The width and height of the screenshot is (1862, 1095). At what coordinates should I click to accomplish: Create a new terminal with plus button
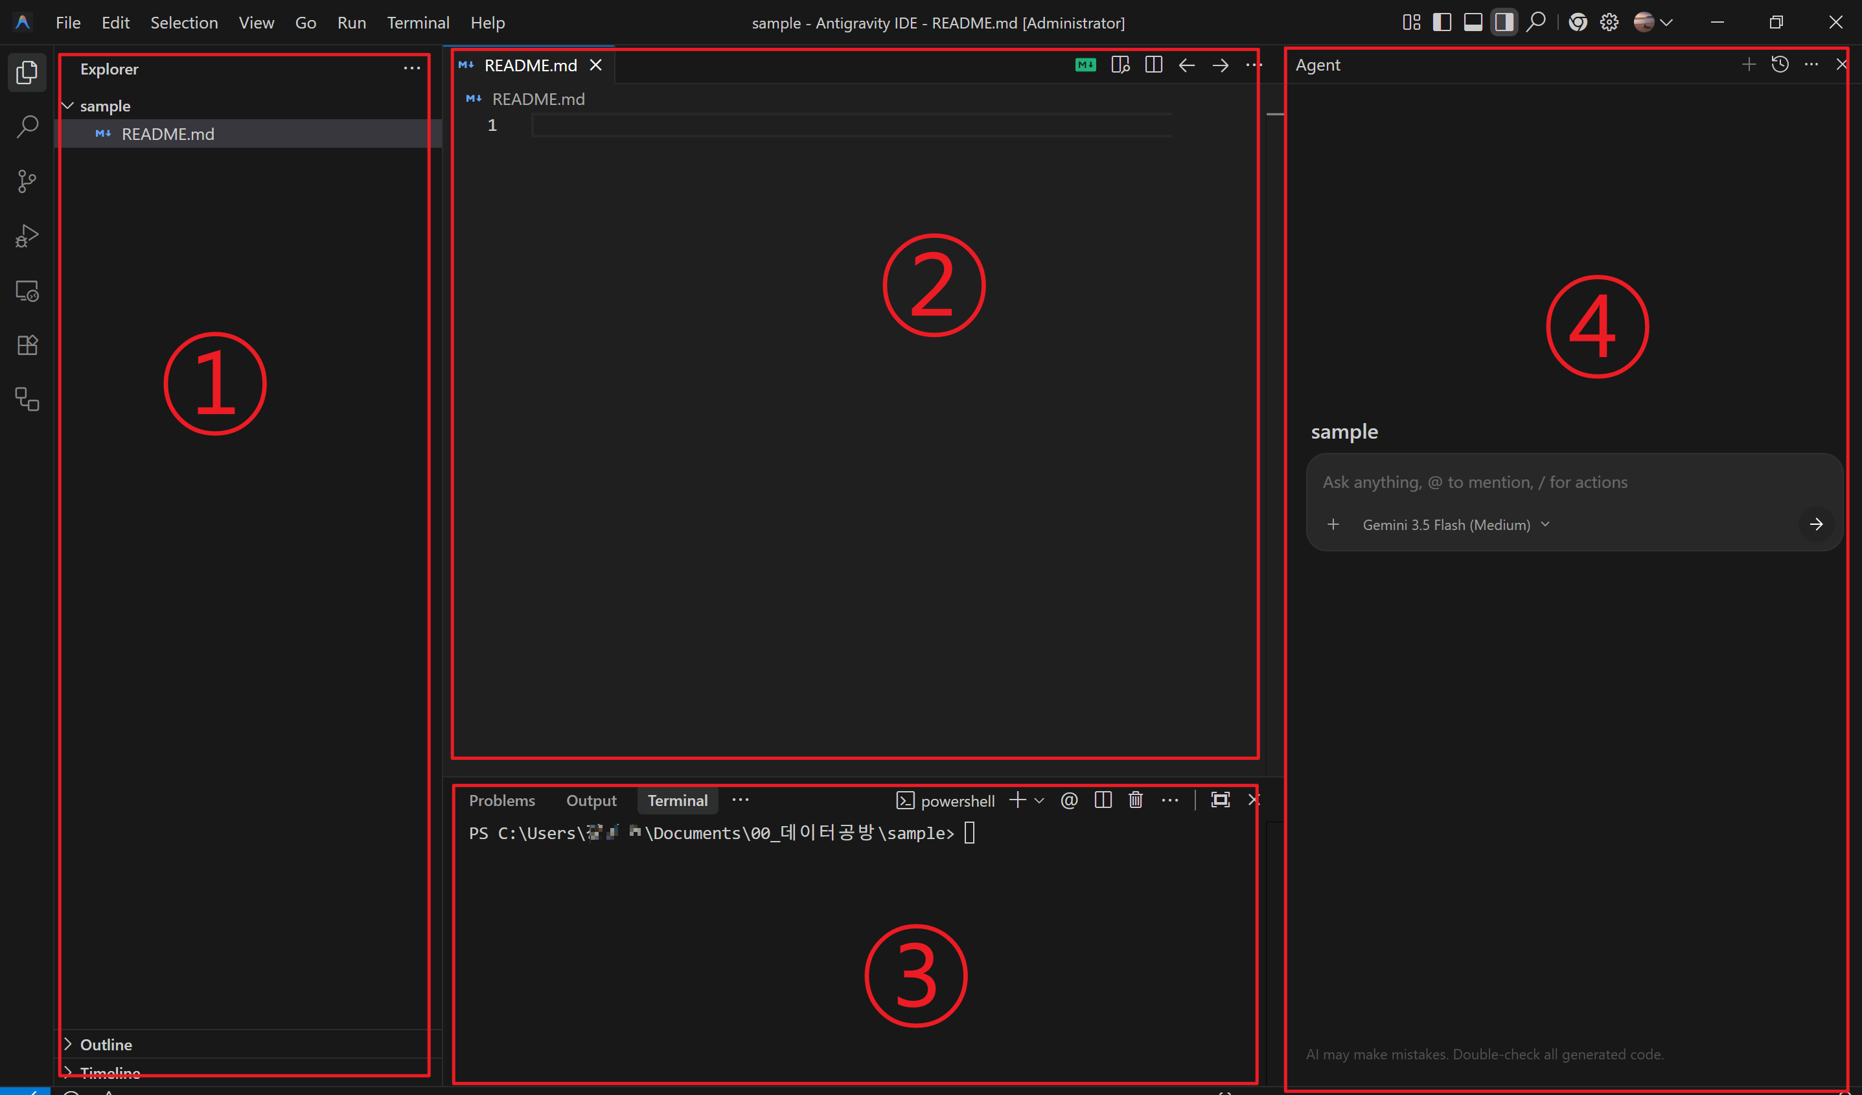pyautogui.click(x=1017, y=800)
